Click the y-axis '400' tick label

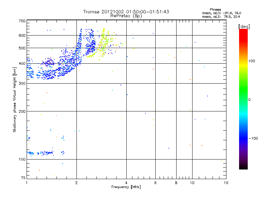[22, 64]
